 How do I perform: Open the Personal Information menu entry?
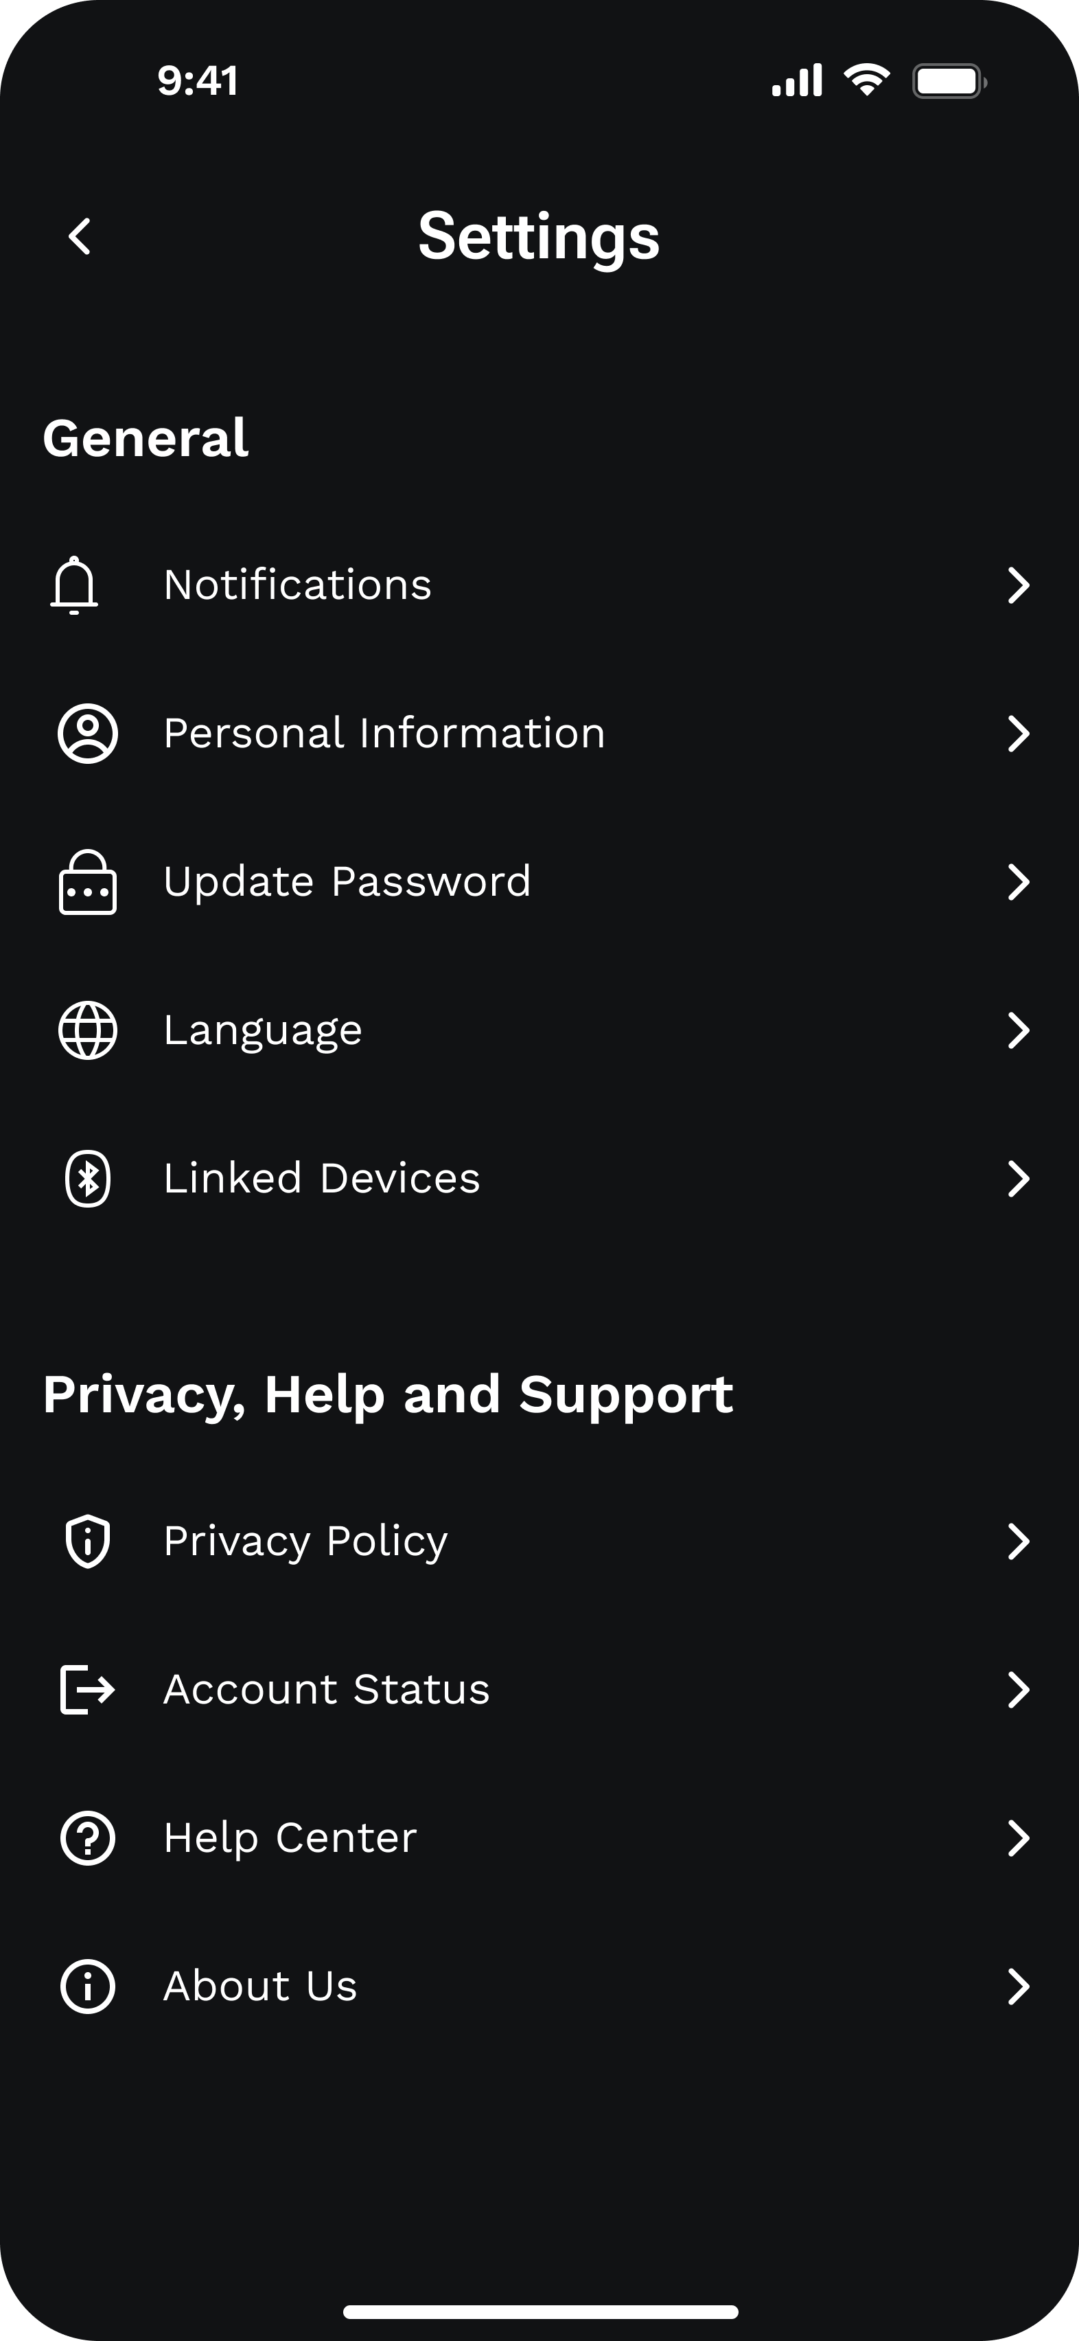pyautogui.click(x=383, y=734)
